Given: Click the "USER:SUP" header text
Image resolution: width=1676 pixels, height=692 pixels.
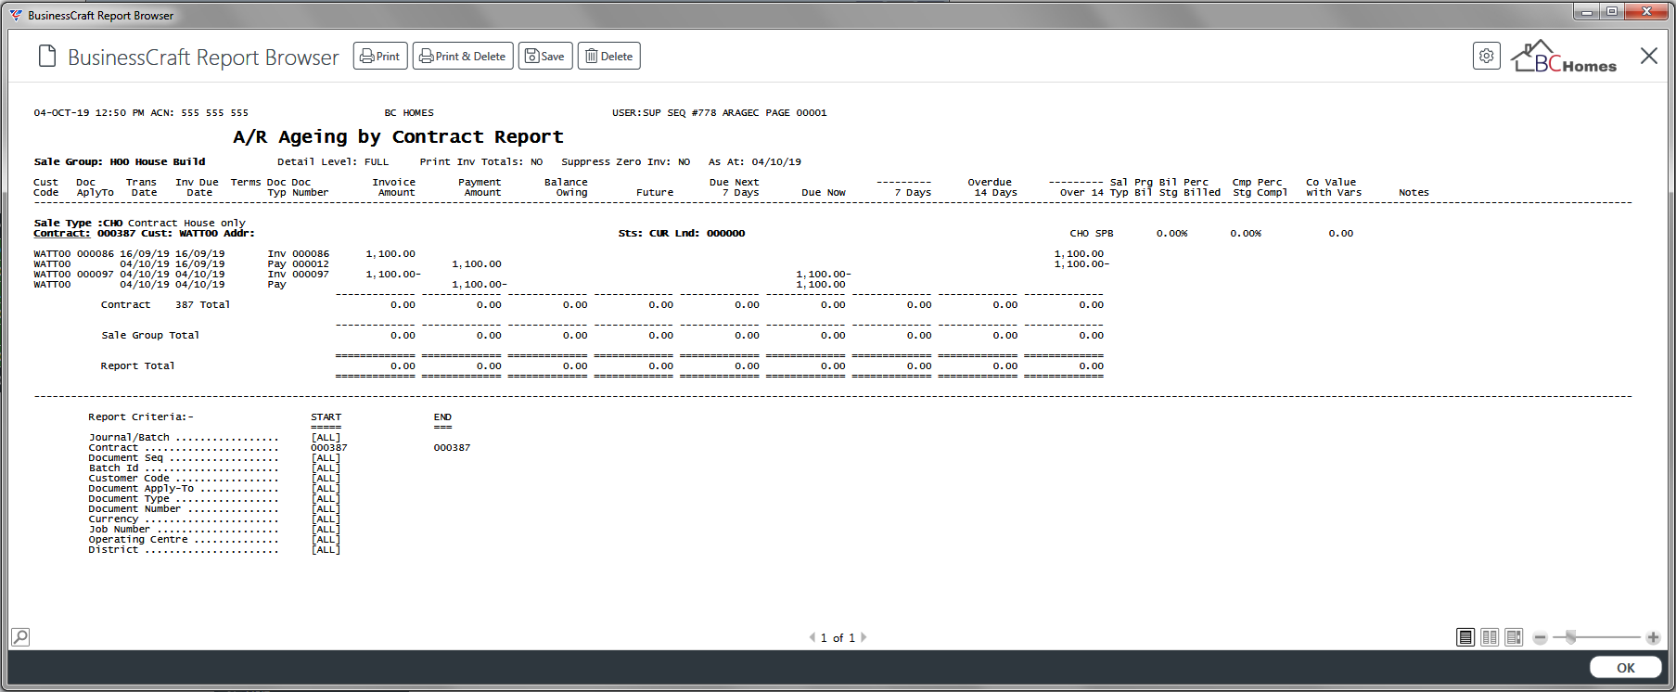Looking at the screenshot, I should (636, 113).
